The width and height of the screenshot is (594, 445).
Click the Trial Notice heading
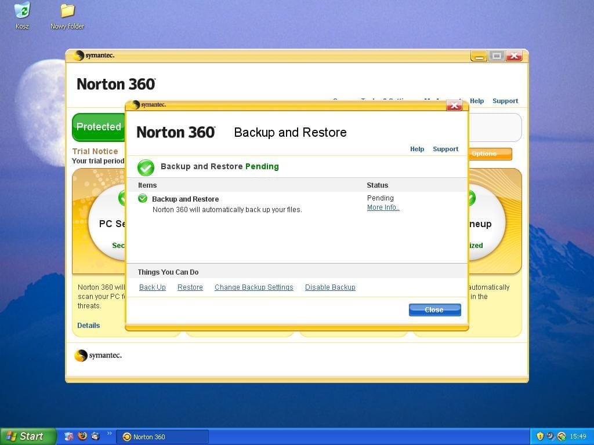pos(95,151)
